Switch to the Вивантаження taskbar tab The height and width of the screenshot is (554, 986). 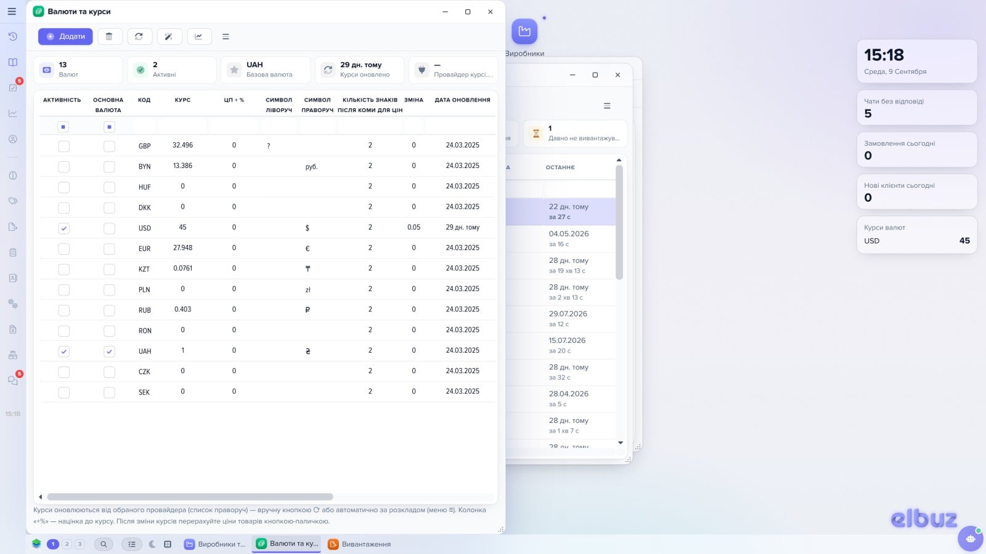pos(359,544)
